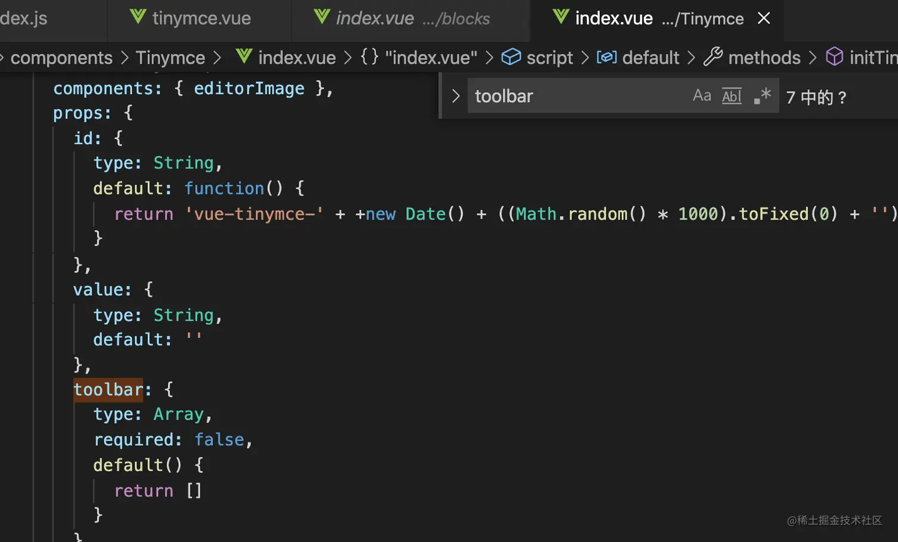Click the script cube breadcrumb icon
Viewport: 898px width, 542px height.
pos(511,57)
